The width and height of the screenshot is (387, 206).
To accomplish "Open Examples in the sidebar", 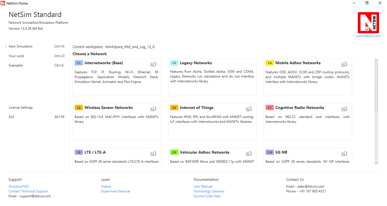I will [16, 65].
